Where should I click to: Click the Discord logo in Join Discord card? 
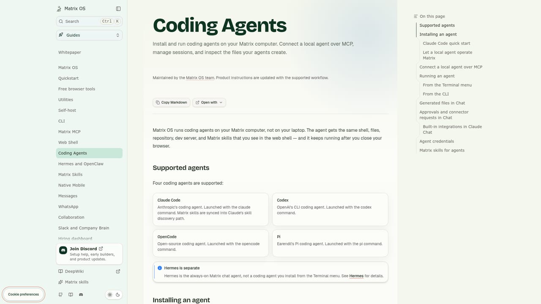(x=63, y=250)
